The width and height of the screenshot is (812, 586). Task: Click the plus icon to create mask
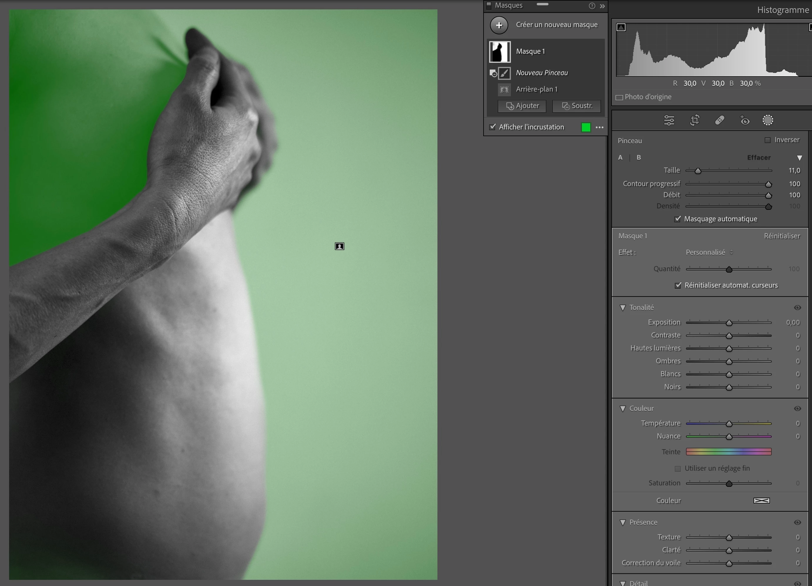point(499,25)
